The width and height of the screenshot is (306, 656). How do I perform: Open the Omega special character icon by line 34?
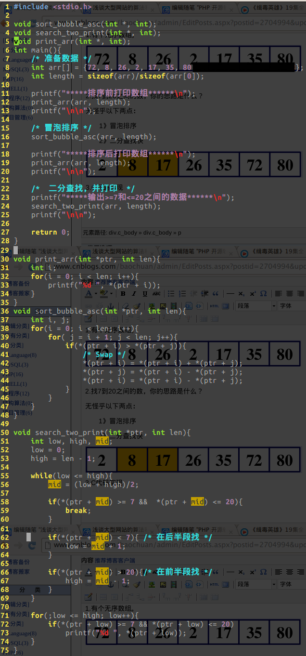(x=263, y=293)
